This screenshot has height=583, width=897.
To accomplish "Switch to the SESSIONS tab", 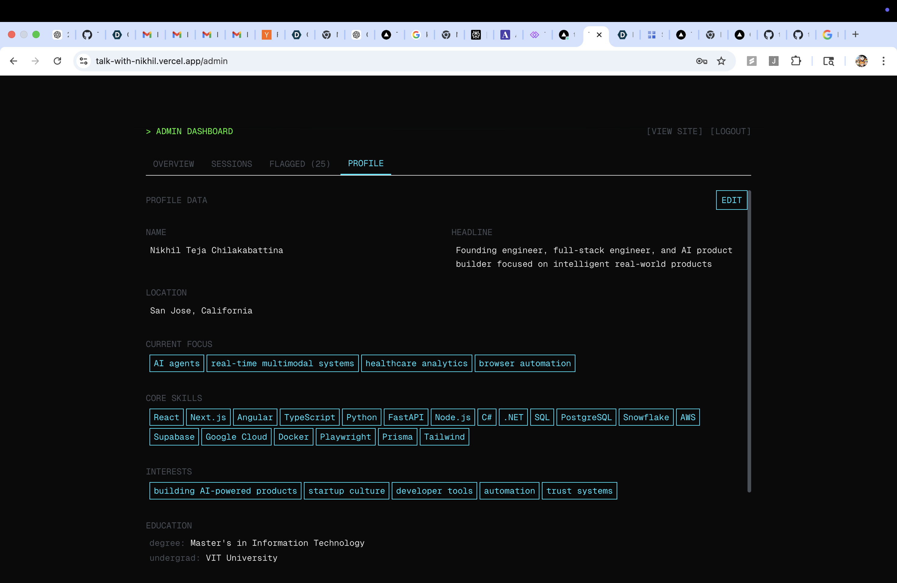I will click(x=231, y=164).
